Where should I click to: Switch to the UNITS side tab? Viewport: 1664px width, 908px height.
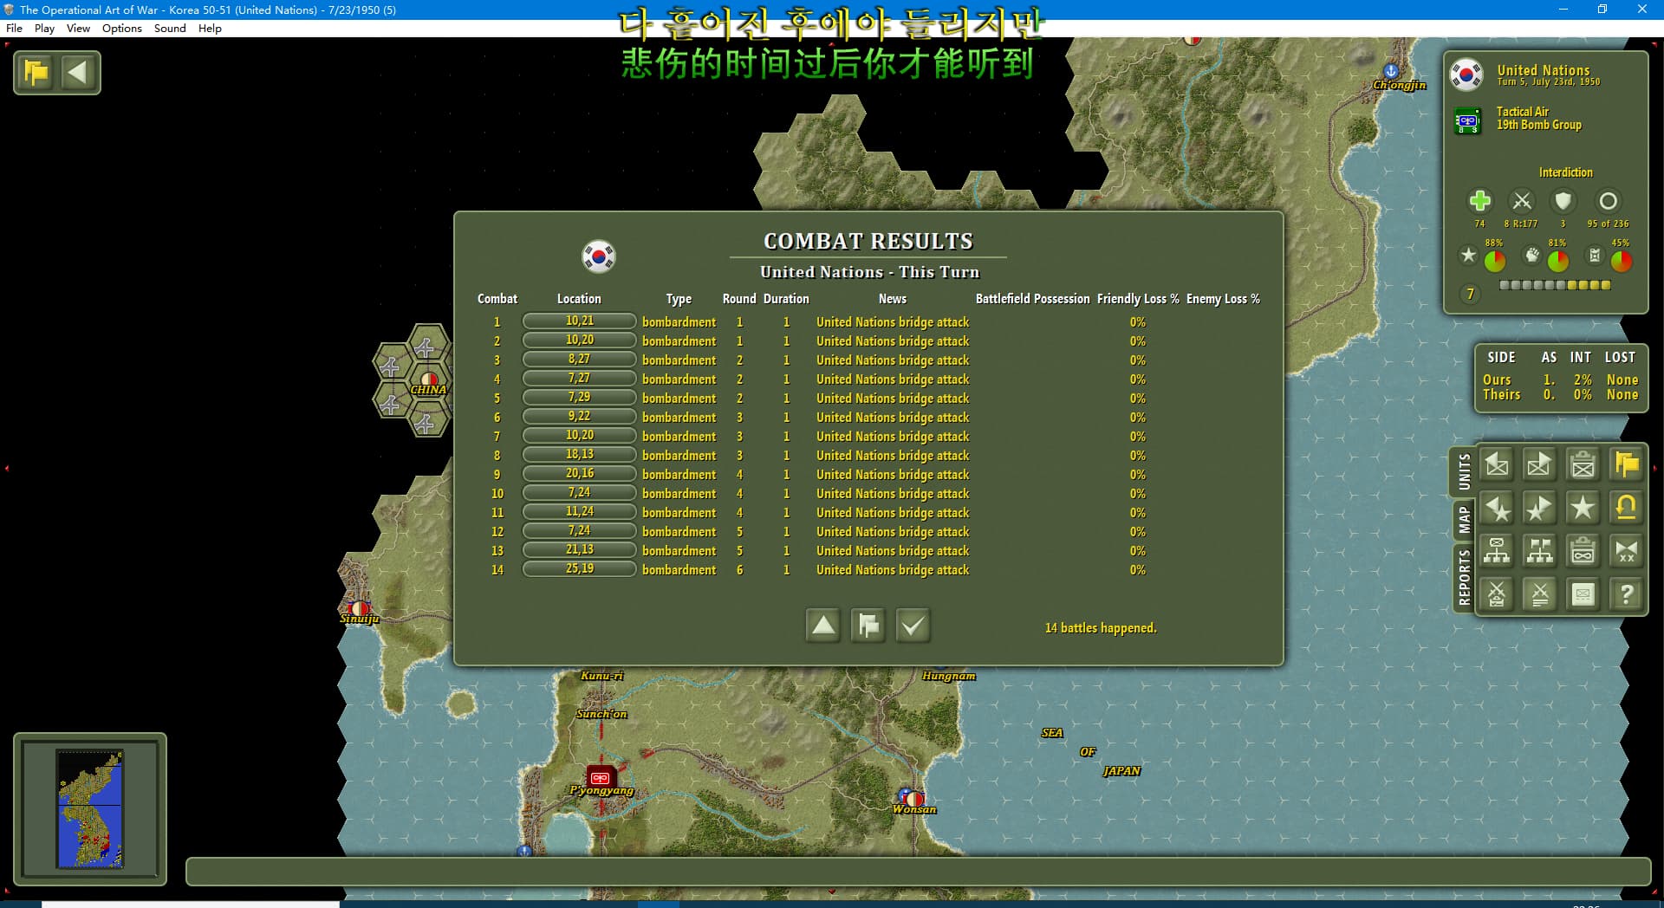click(1464, 472)
